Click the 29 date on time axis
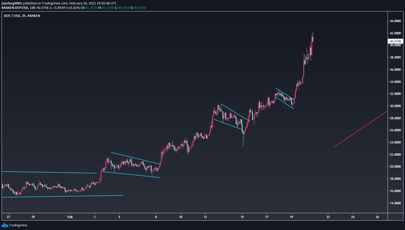Image resolution: width=405 pixels, height=230 pixels. pyautogui.click(x=33, y=217)
